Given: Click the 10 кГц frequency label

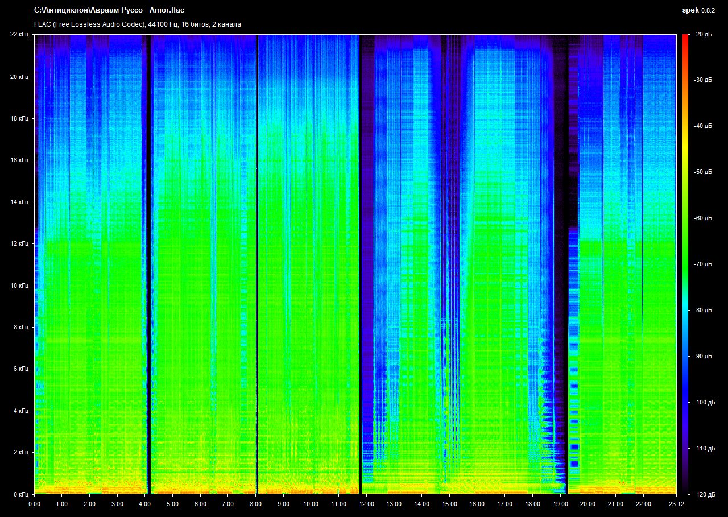Looking at the screenshot, I should (x=19, y=286).
